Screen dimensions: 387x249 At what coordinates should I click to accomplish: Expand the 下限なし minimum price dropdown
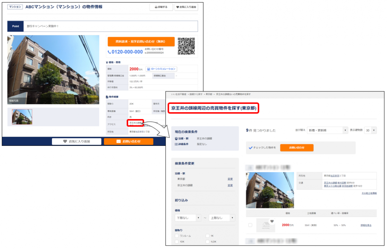pyautogui.click(x=188, y=218)
